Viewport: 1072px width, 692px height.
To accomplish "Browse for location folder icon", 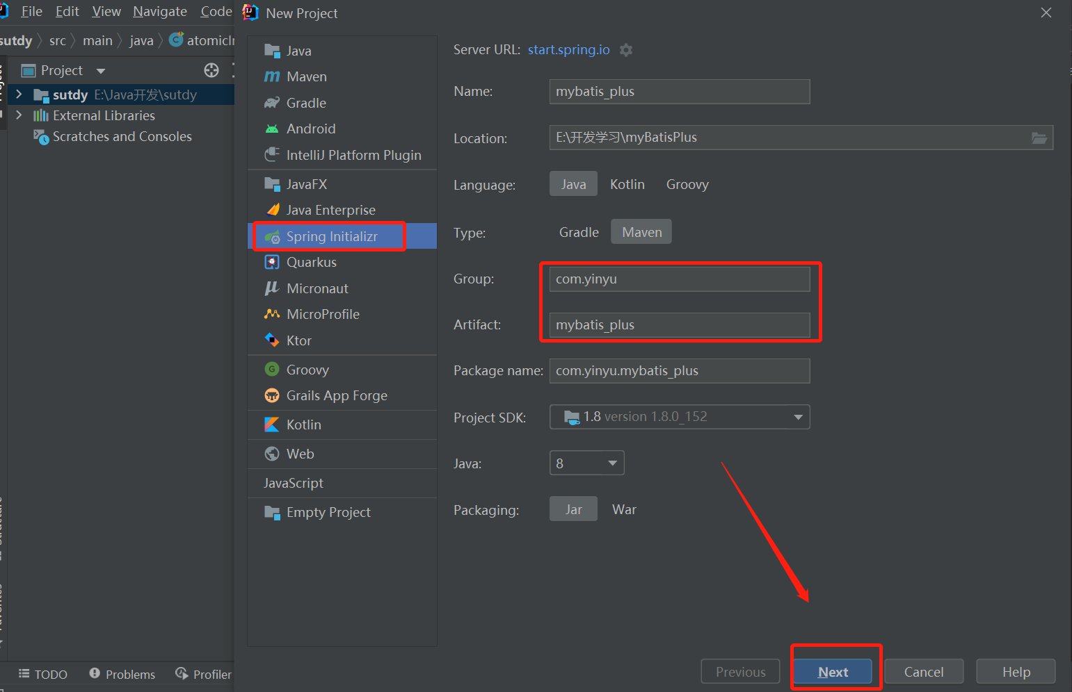I will pos(1039,138).
